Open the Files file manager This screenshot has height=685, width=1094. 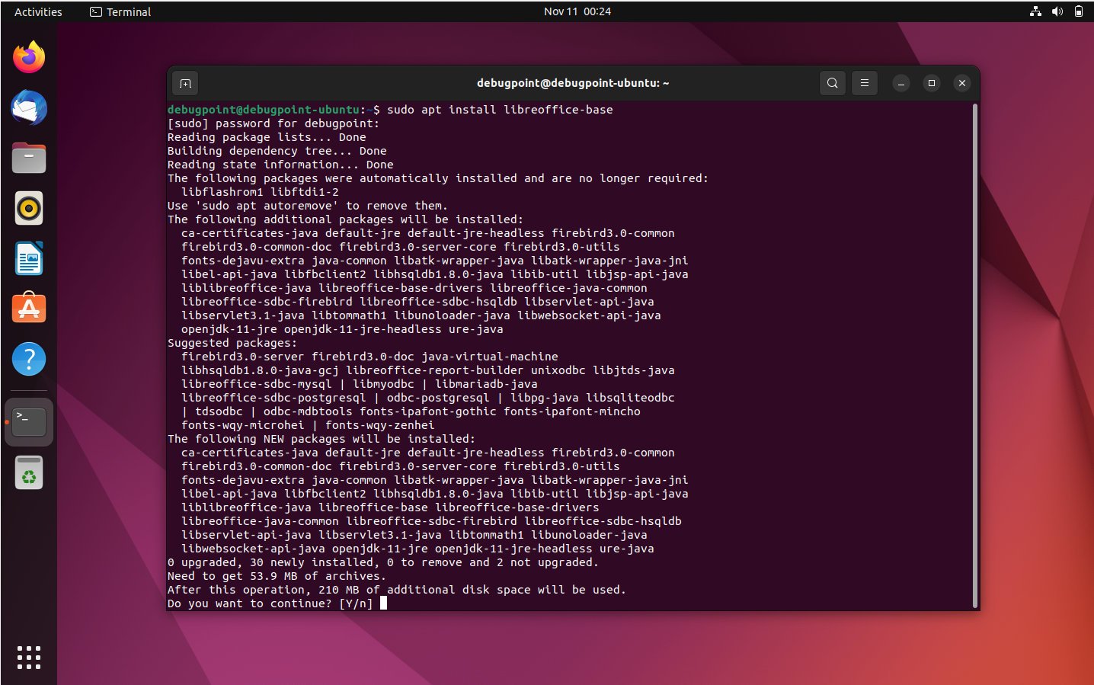pos(28,158)
